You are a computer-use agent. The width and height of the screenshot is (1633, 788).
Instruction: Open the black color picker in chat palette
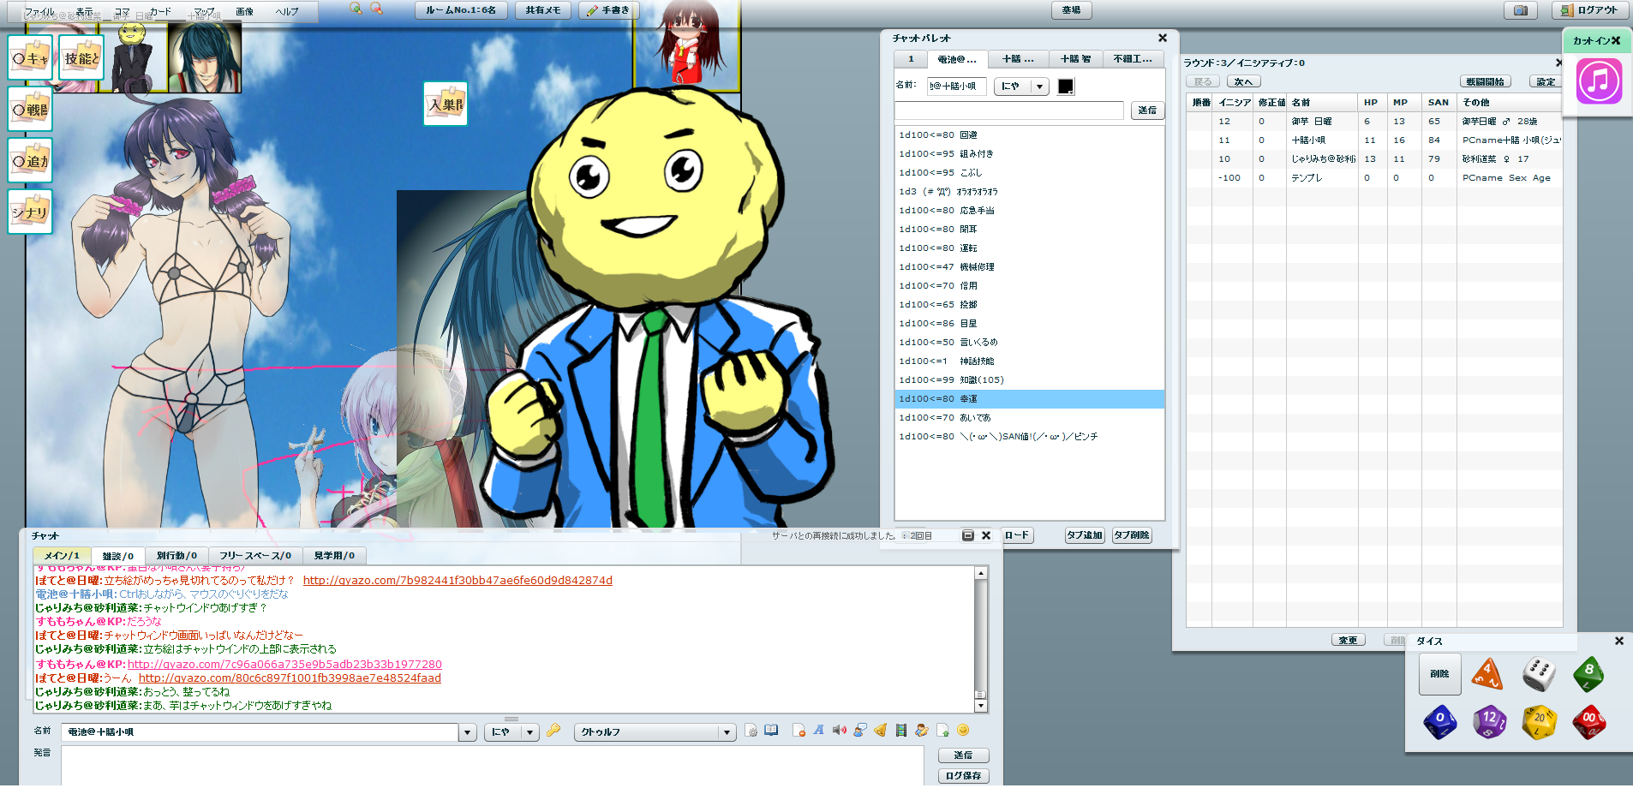(x=1066, y=86)
